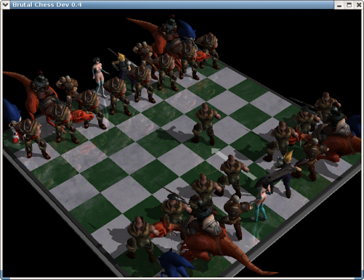364x280 pixels.
Task: Click the title text Brutal Chess Dev 0.4
Action: (47, 5)
